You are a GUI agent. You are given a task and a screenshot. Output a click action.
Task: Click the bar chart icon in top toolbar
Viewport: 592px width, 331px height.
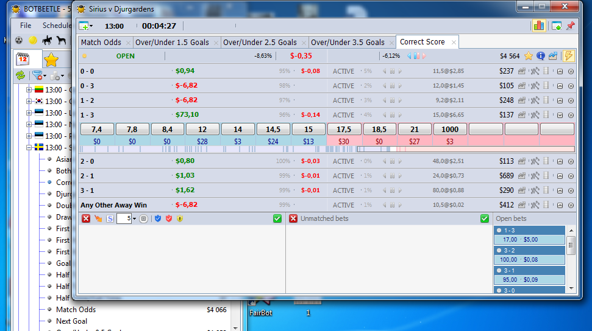point(538,26)
